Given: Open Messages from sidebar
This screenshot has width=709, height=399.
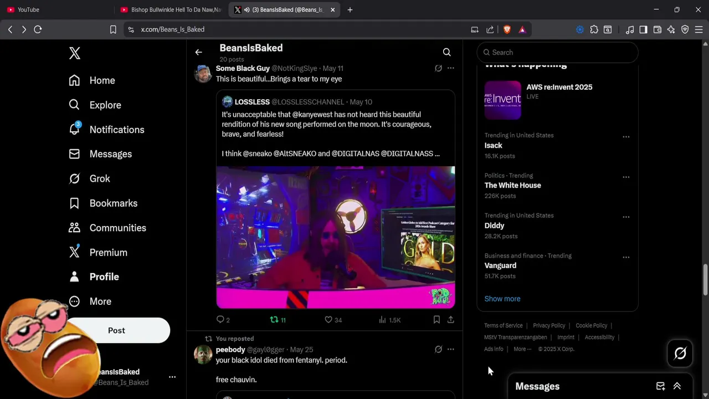Looking at the screenshot, I should tap(100, 154).
